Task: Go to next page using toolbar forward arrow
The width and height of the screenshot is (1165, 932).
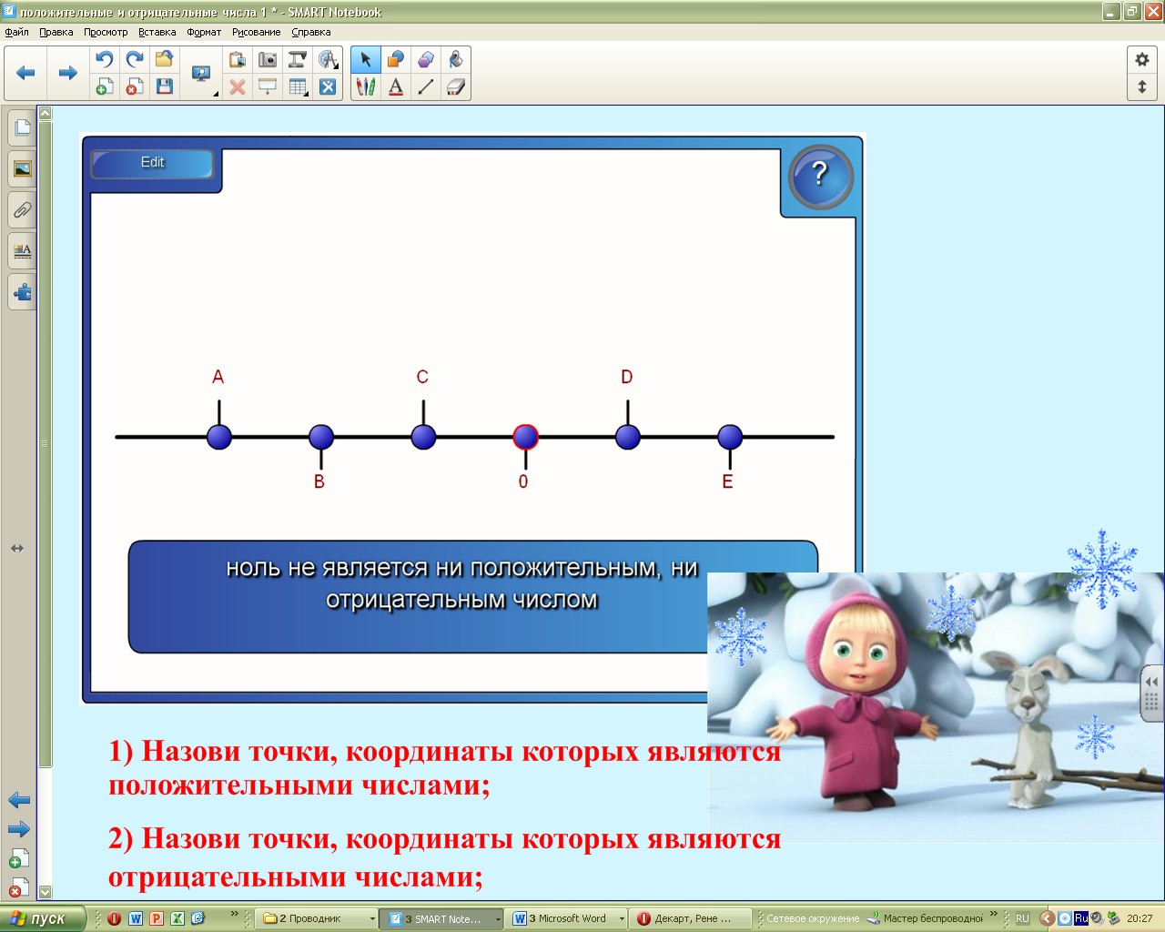Action: (67, 73)
